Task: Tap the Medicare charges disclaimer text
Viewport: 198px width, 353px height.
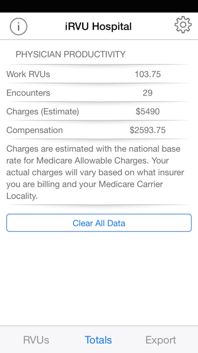Action: tap(96, 172)
